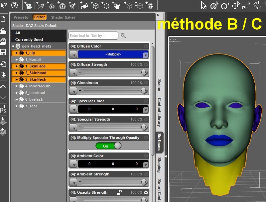Click the Specular Strength slider handle
The image size is (266, 202).
(144, 127)
